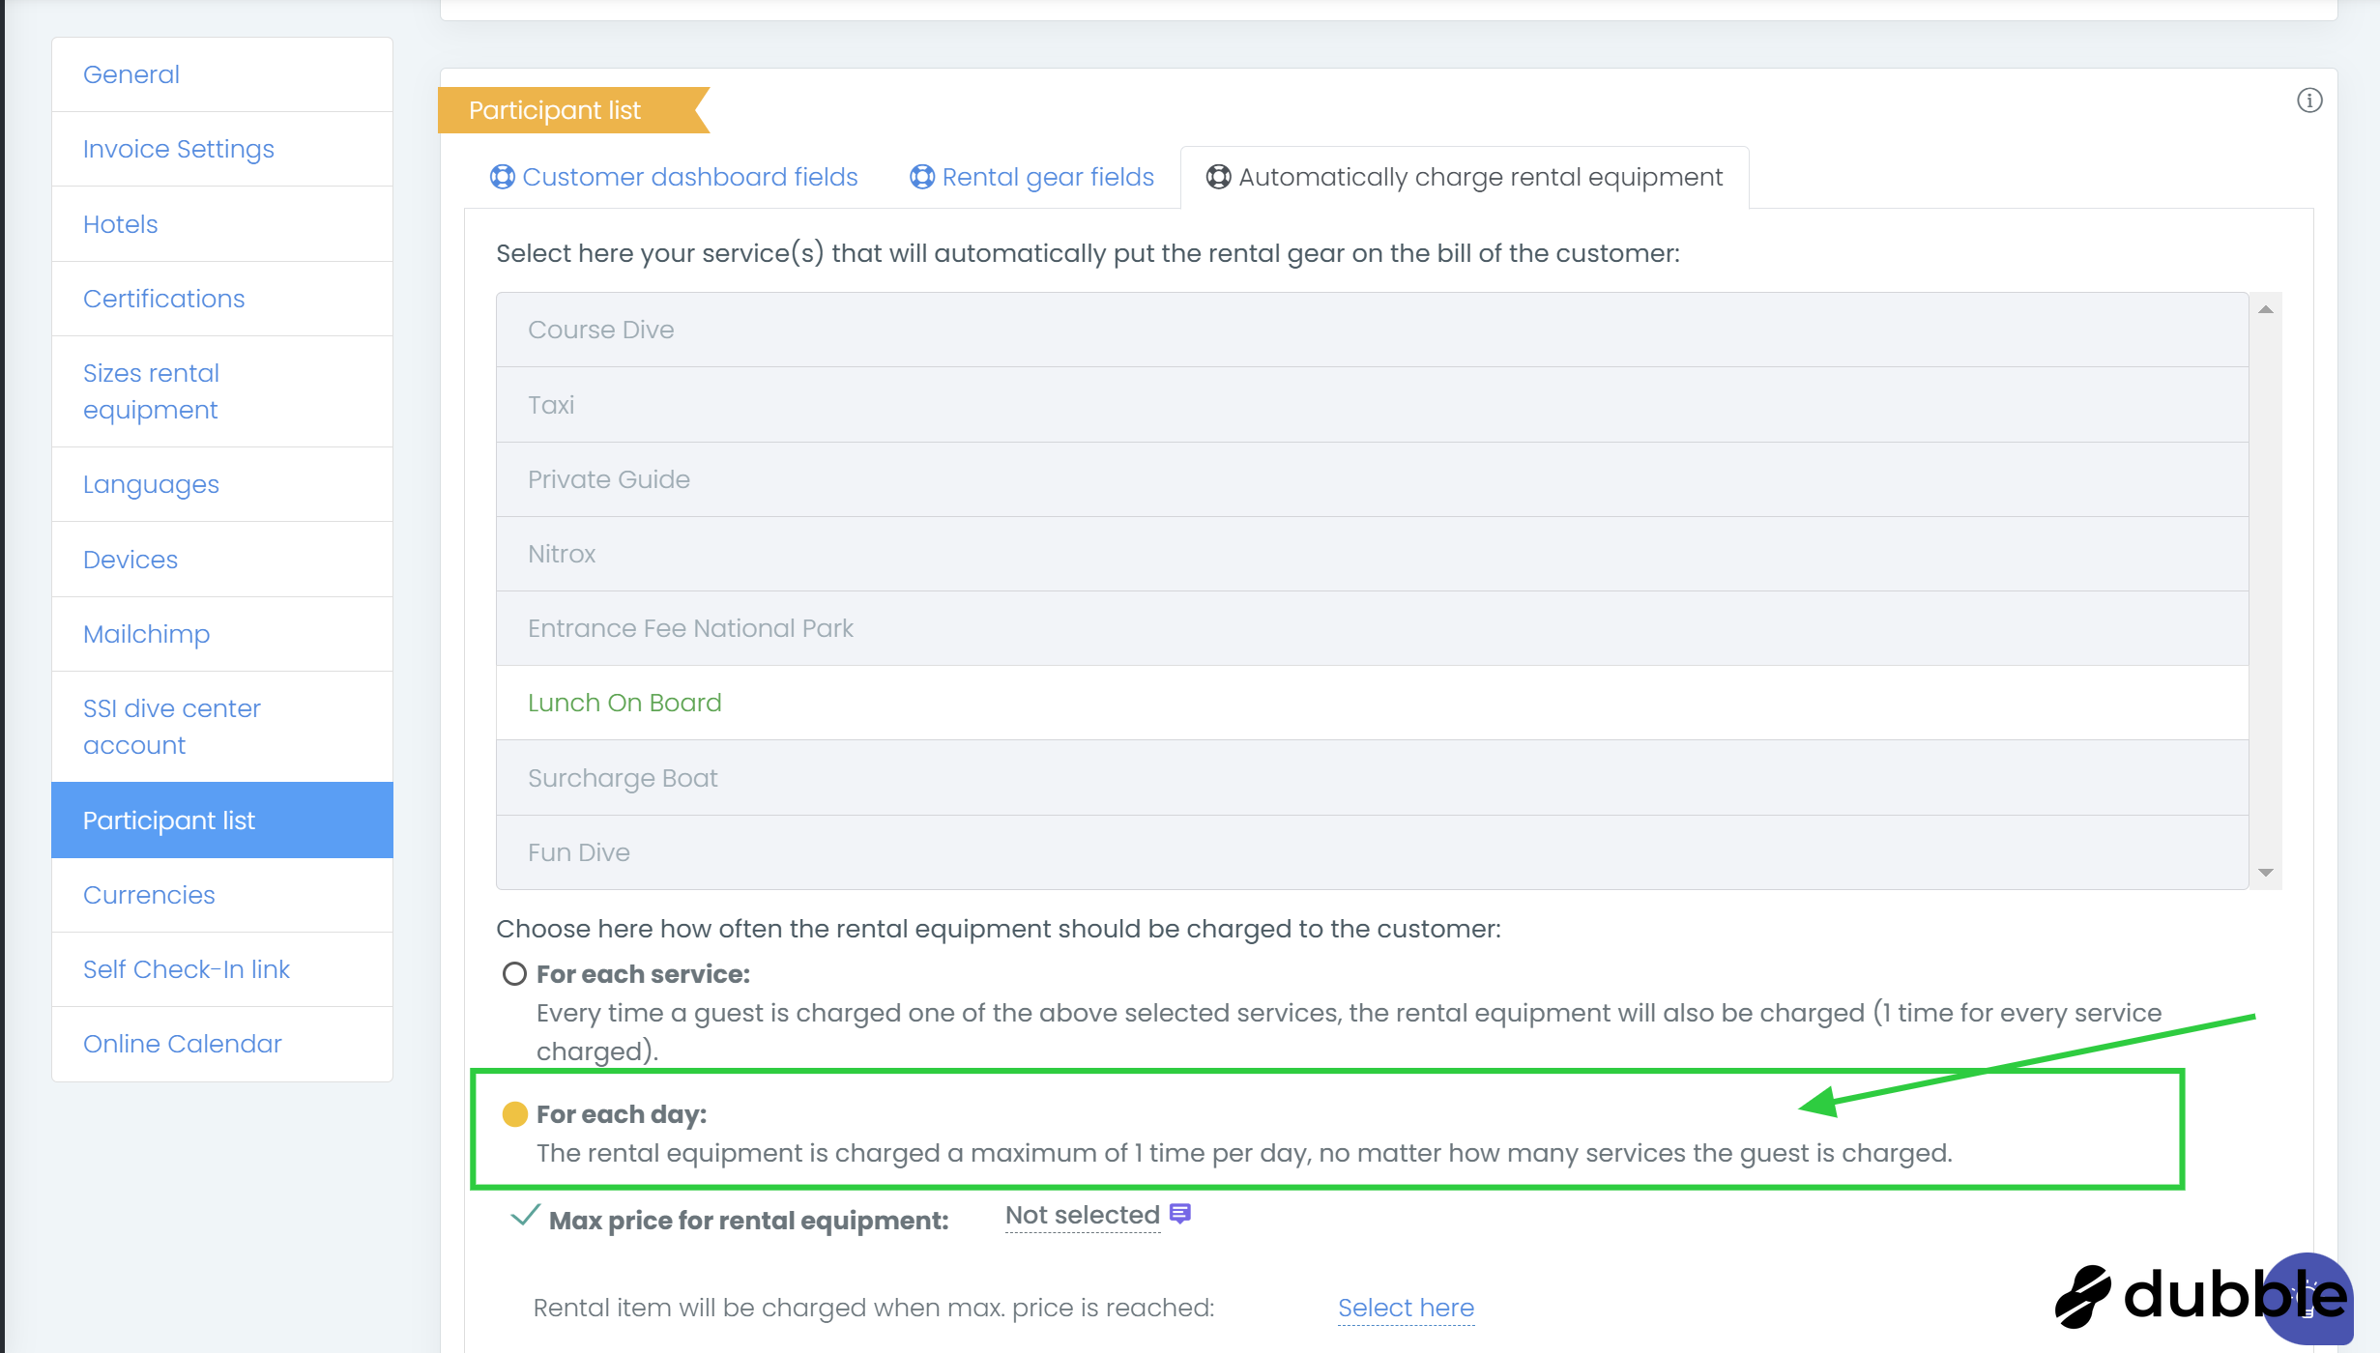Open the Not selected max price dropdown

click(x=1082, y=1215)
